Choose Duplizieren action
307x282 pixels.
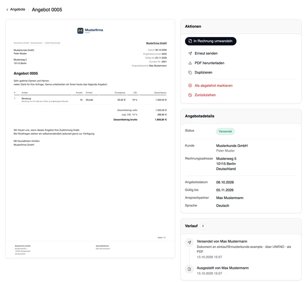click(203, 72)
